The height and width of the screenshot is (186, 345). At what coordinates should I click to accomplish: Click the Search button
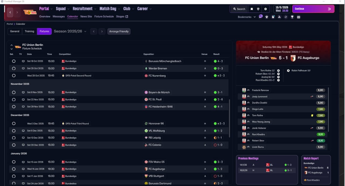click(239, 9)
